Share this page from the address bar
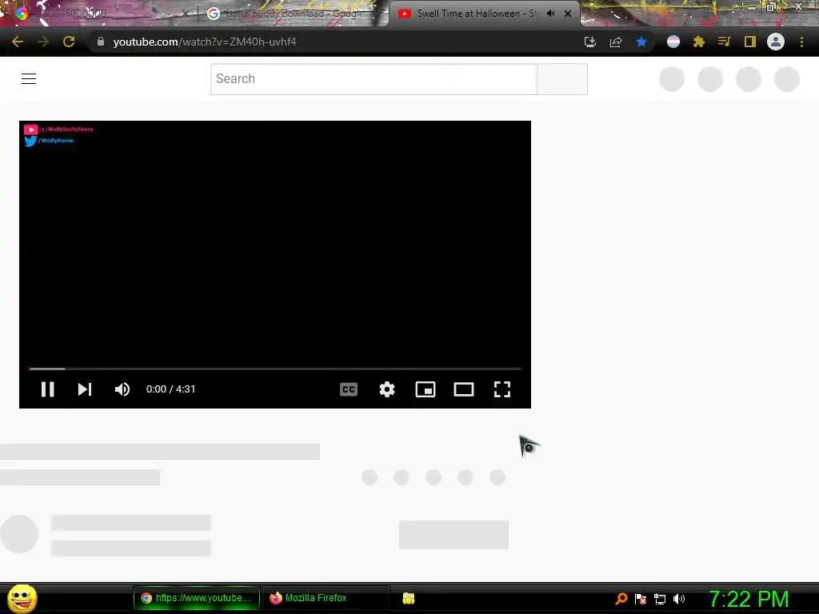 [616, 42]
